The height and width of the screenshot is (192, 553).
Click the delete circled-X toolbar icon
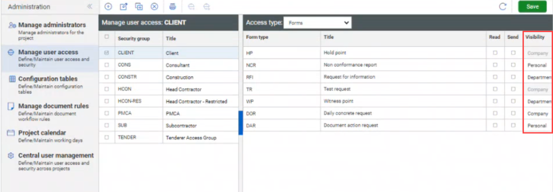(x=154, y=6)
